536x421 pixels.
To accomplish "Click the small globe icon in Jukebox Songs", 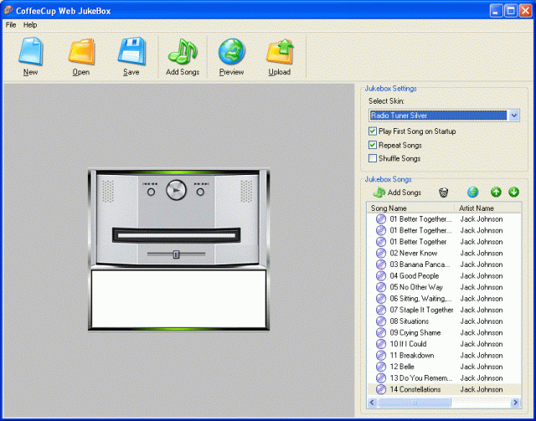I will point(472,193).
